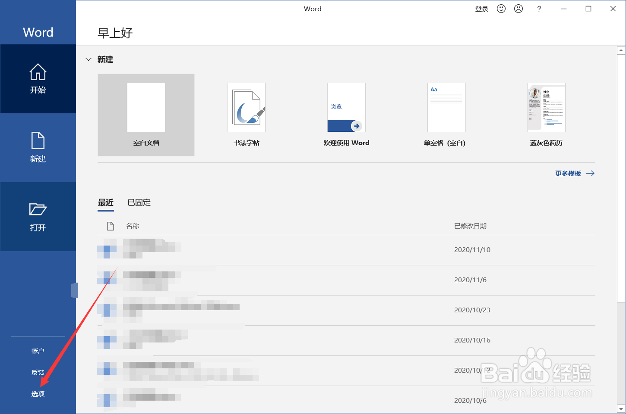Select the 单空格 (空白) template
Image resolution: width=626 pixels, height=414 pixels.
click(446, 115)
